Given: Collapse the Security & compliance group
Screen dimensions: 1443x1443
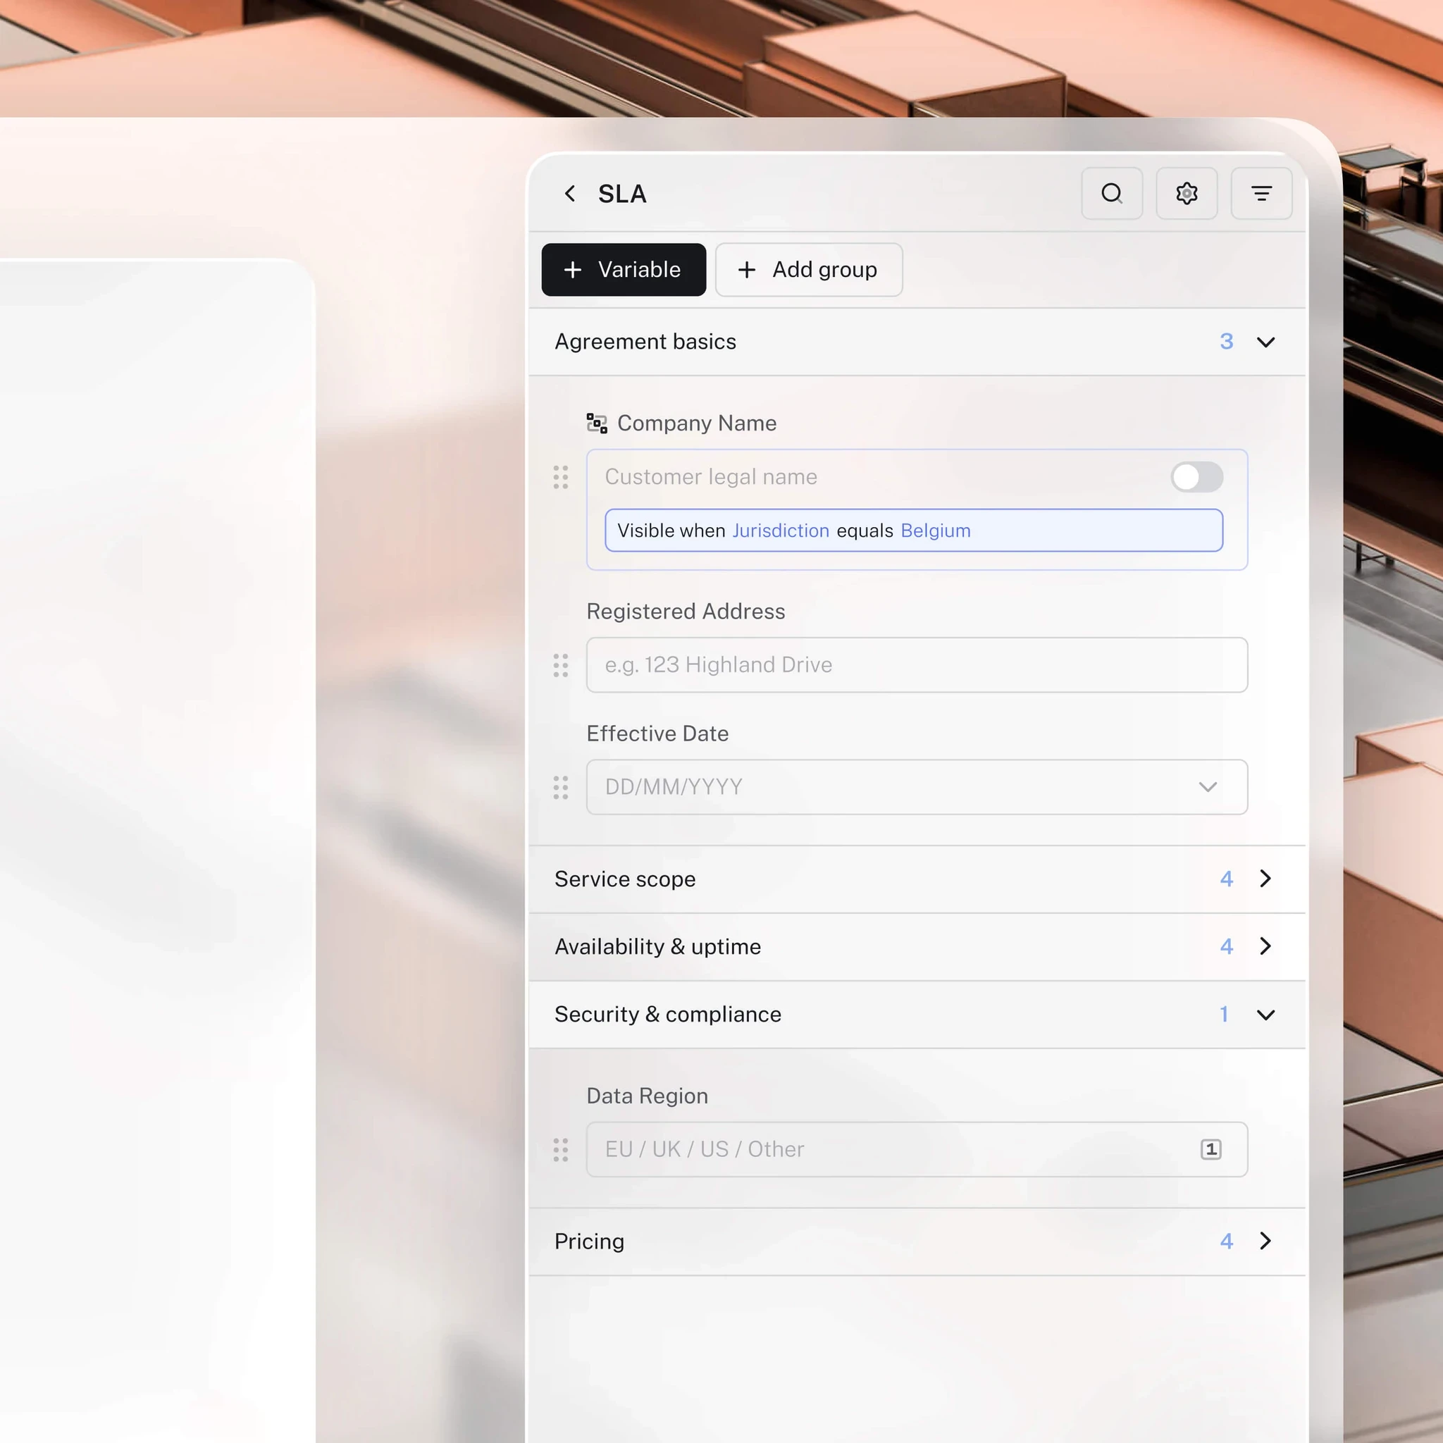Looking at the screenshot, I should (1265, 1015).
